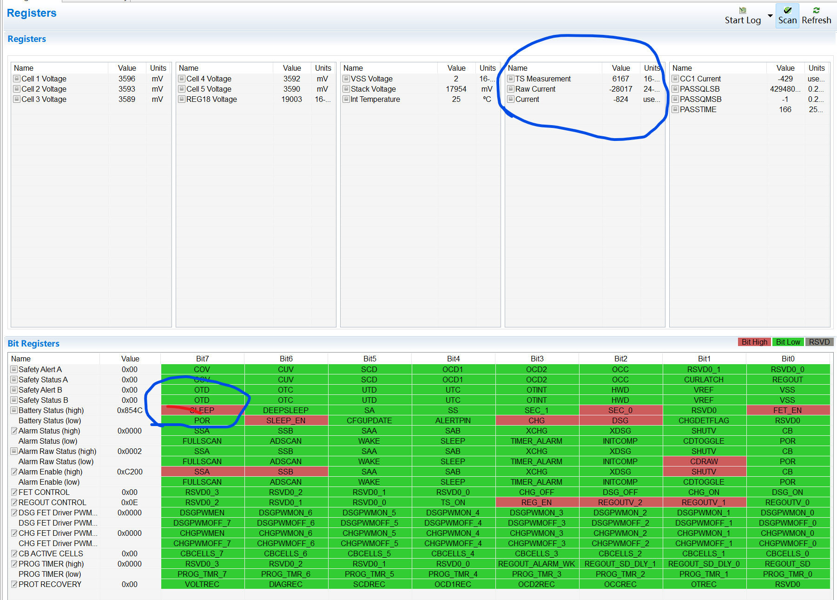The image size is (837, 600).
Task: Click the Bit Low legend swatch
Action: 788,342
